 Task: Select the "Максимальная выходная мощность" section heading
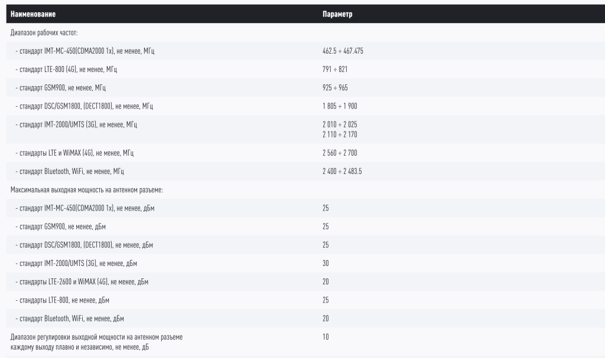point(86,189)
